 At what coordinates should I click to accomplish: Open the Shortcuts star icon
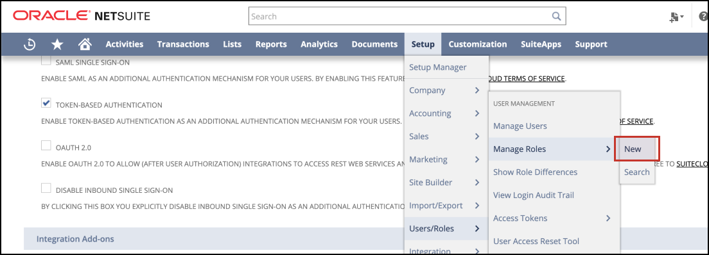coord(57,44)
